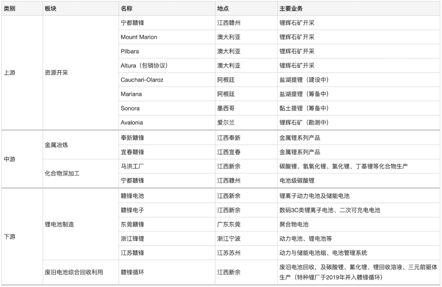Click the Pilbara name cell
The height and width of the screenshot is (287, 442).
(130, 52)
